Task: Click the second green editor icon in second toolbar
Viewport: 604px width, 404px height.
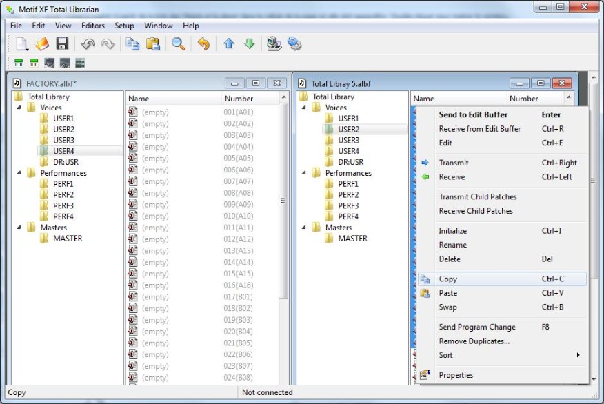Action: click(34, 63)
